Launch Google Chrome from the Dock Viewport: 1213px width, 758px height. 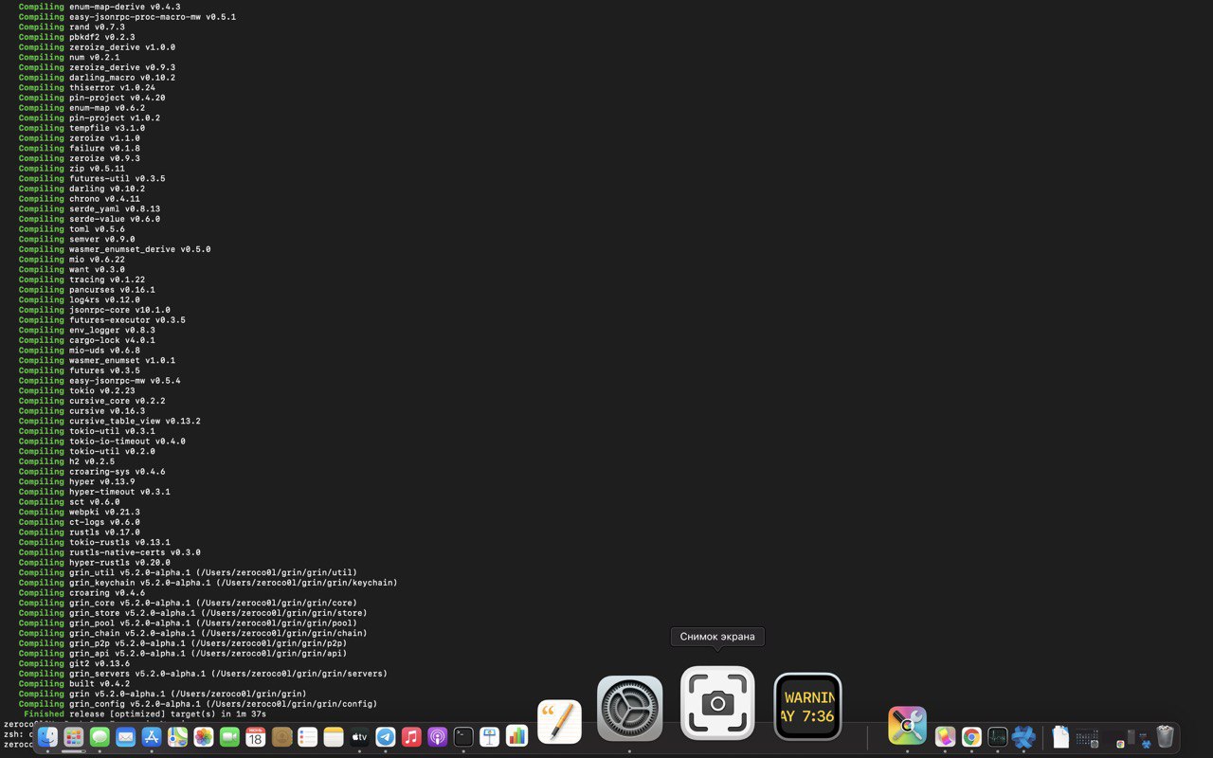click(x=971, y=736)
